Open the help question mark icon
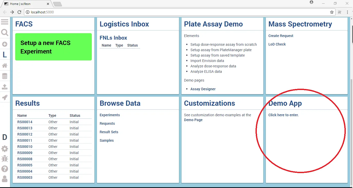This screenshot has width=353, height=188. point(5,169)
